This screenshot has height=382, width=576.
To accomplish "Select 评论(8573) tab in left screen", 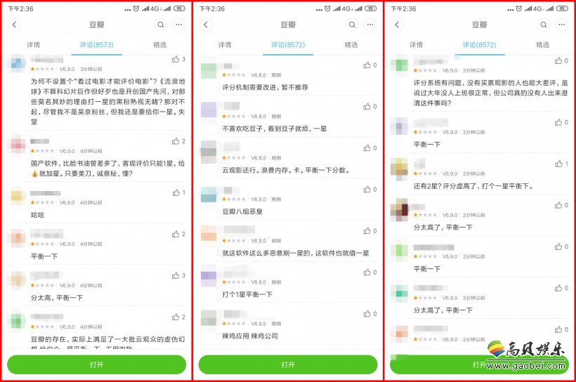I will [97, 45].
